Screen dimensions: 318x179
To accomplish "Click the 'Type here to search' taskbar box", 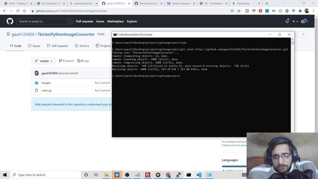I will click(46, 175).
